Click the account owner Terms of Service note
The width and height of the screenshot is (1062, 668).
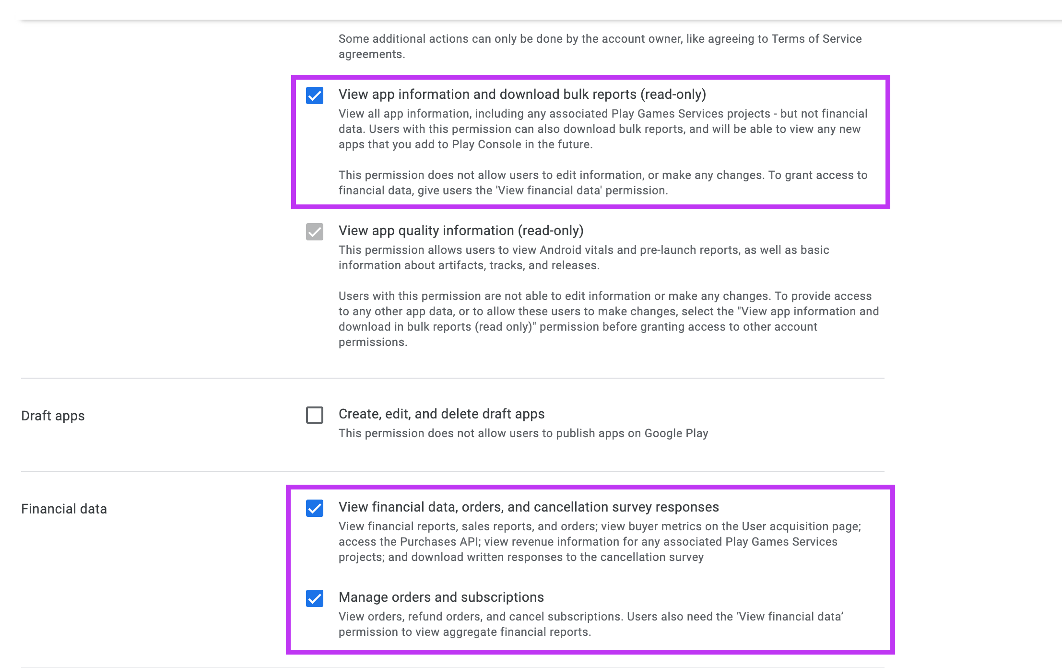coord(600,47)
